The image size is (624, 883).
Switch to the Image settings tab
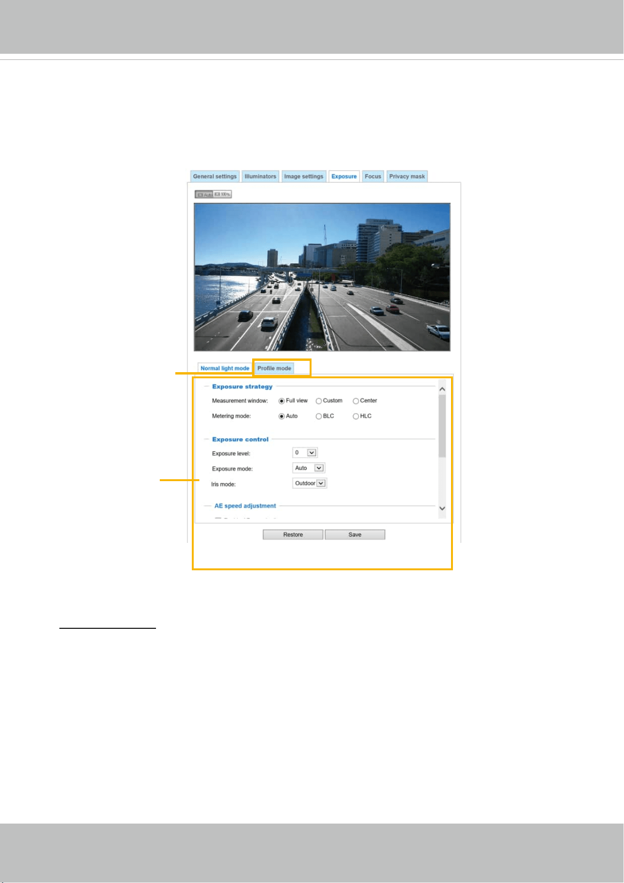[304, 176]
